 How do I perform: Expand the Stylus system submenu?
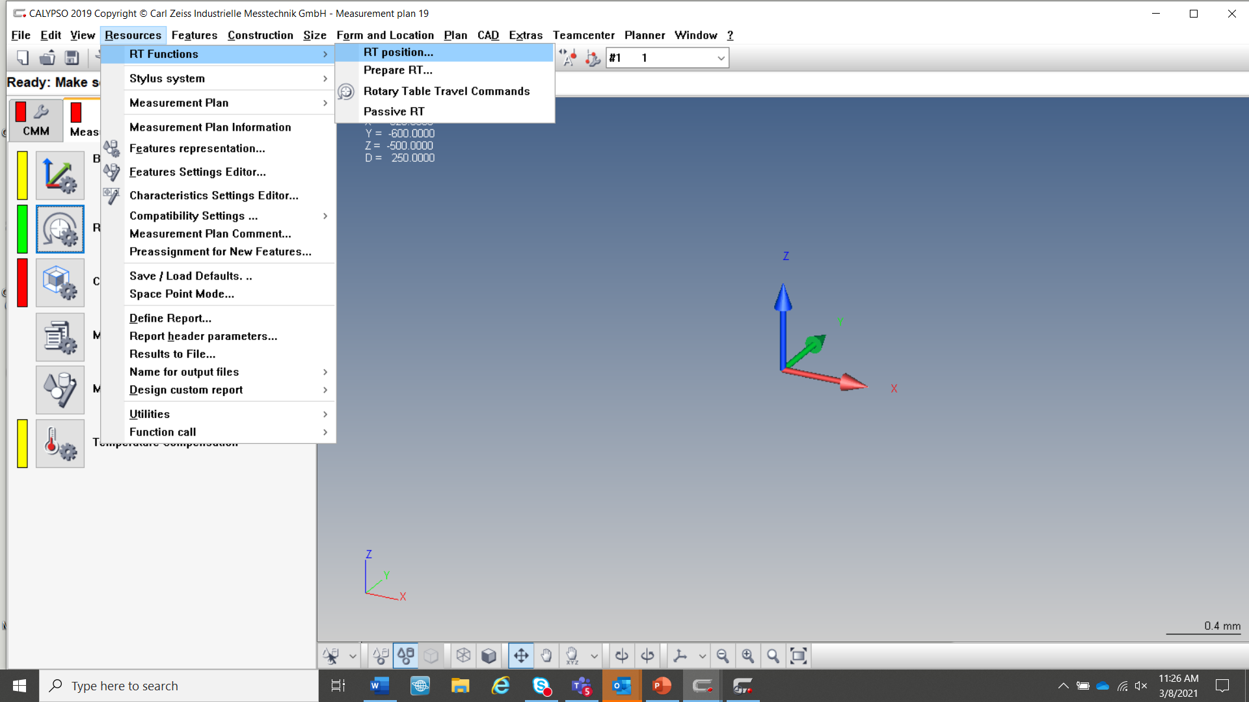(x=167, y=78)
